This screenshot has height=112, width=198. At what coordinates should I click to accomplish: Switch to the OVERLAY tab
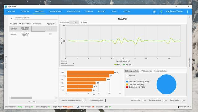[25, 12]
